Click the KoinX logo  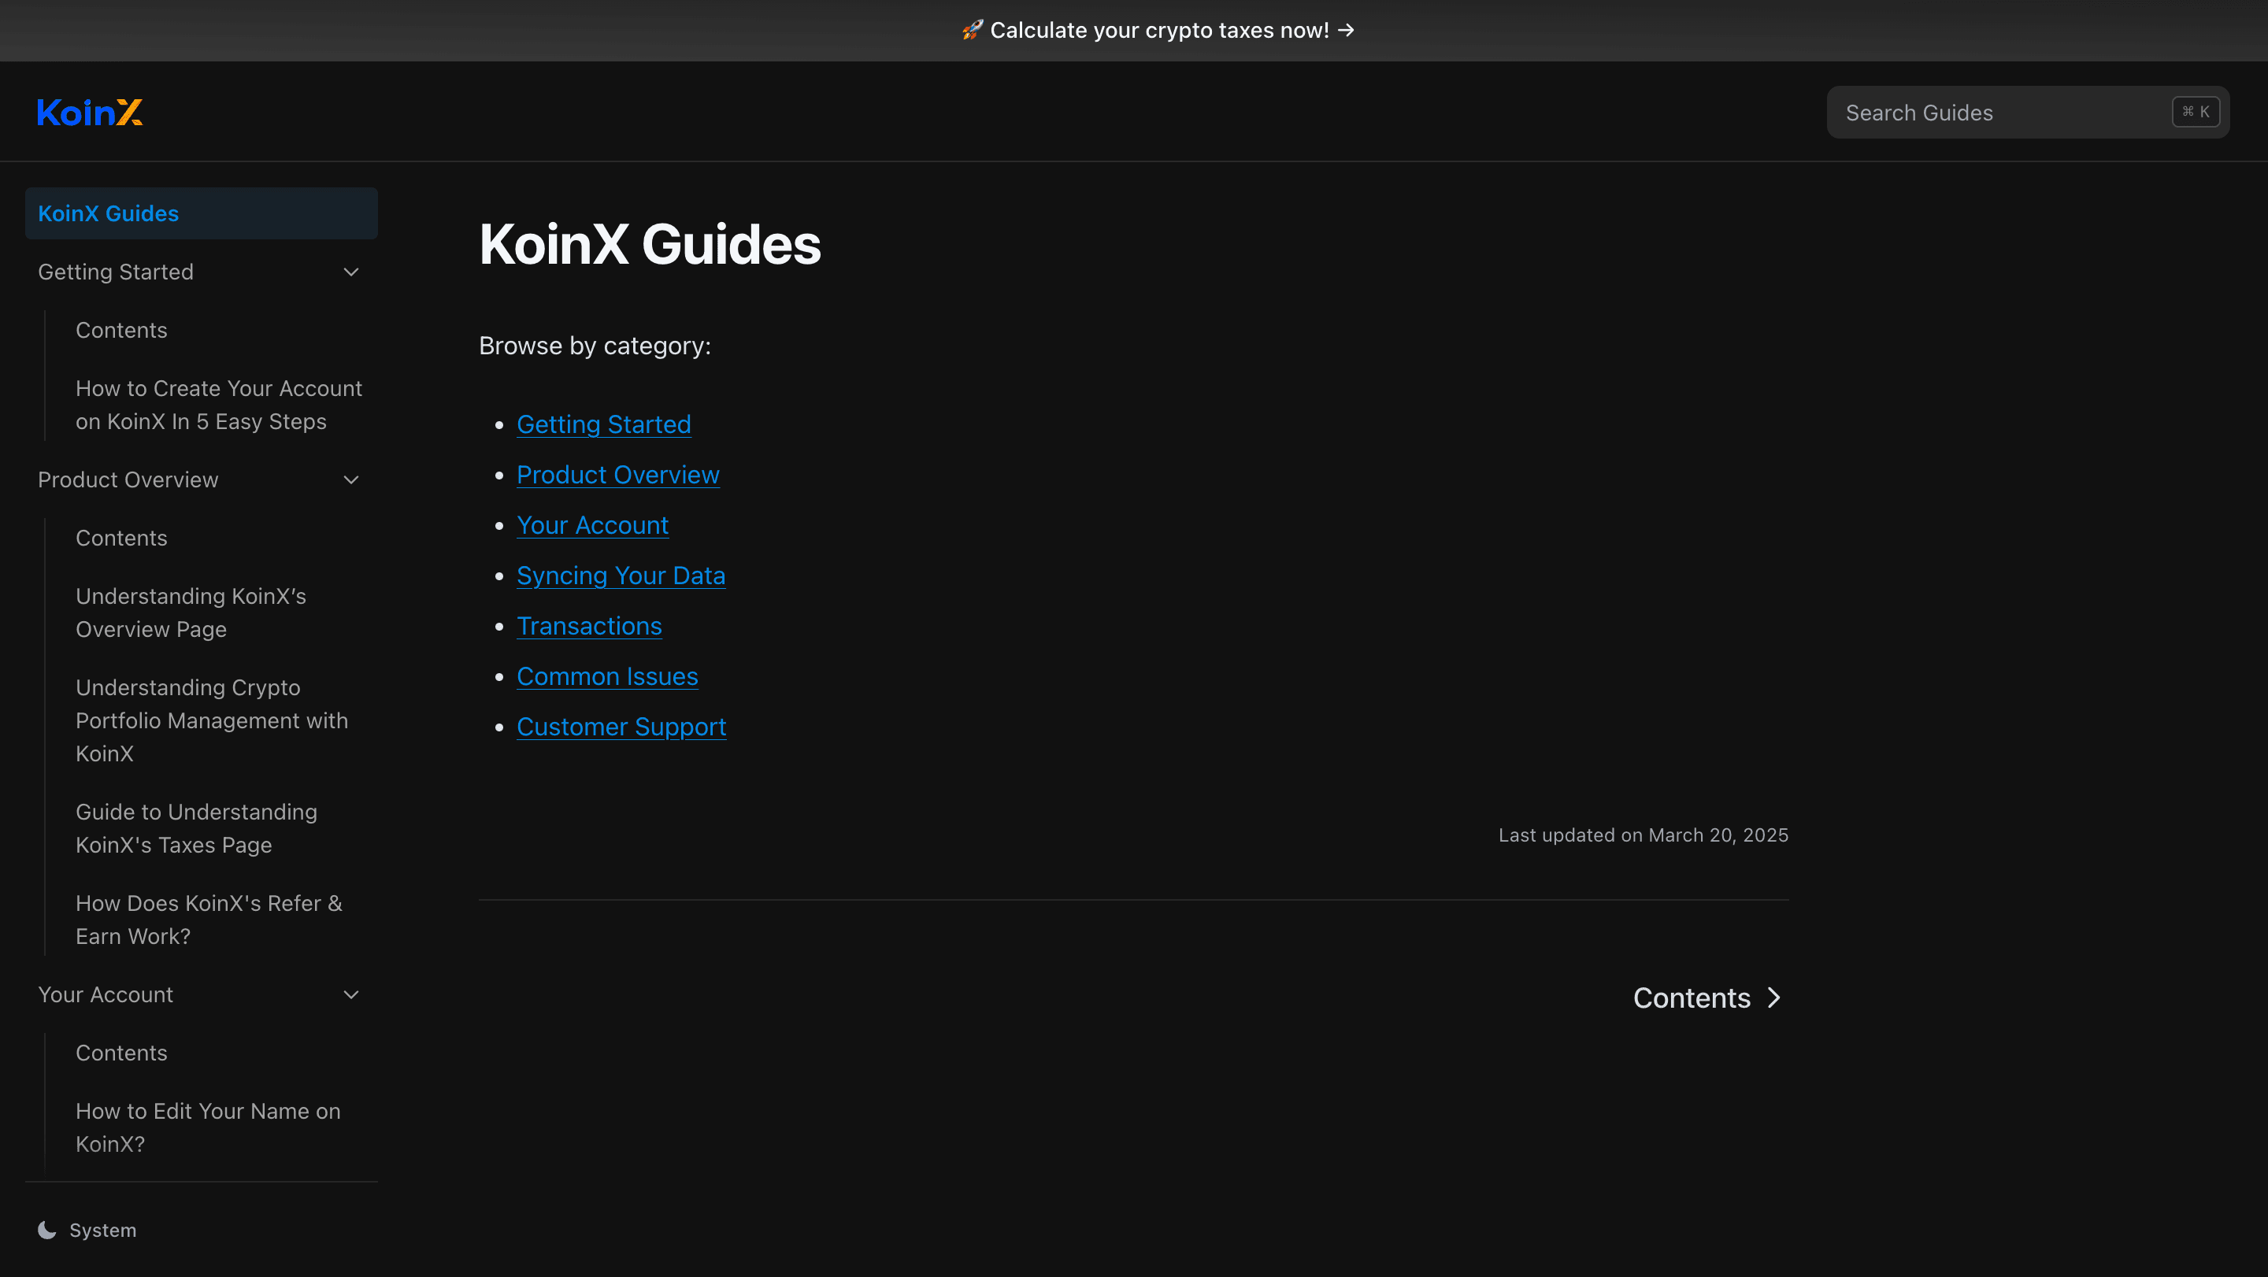click(90, 112)
